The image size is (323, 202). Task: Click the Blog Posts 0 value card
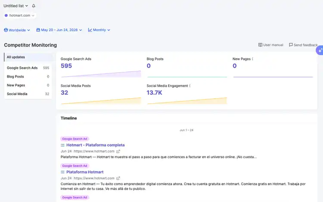click(x=149, y=66)
